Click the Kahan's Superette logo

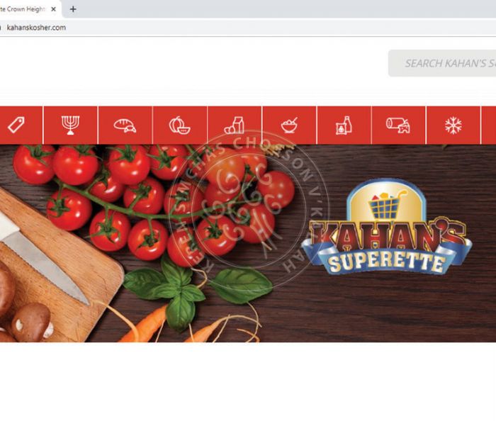point(387,227)
